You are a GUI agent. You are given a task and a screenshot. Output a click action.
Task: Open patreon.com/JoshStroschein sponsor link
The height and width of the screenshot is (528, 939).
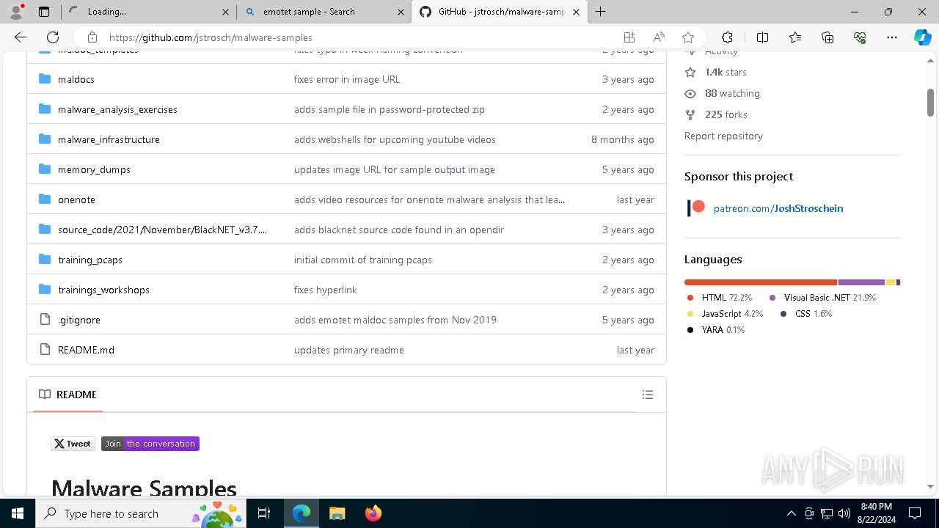pyautogui.click(x=778, y=208)
